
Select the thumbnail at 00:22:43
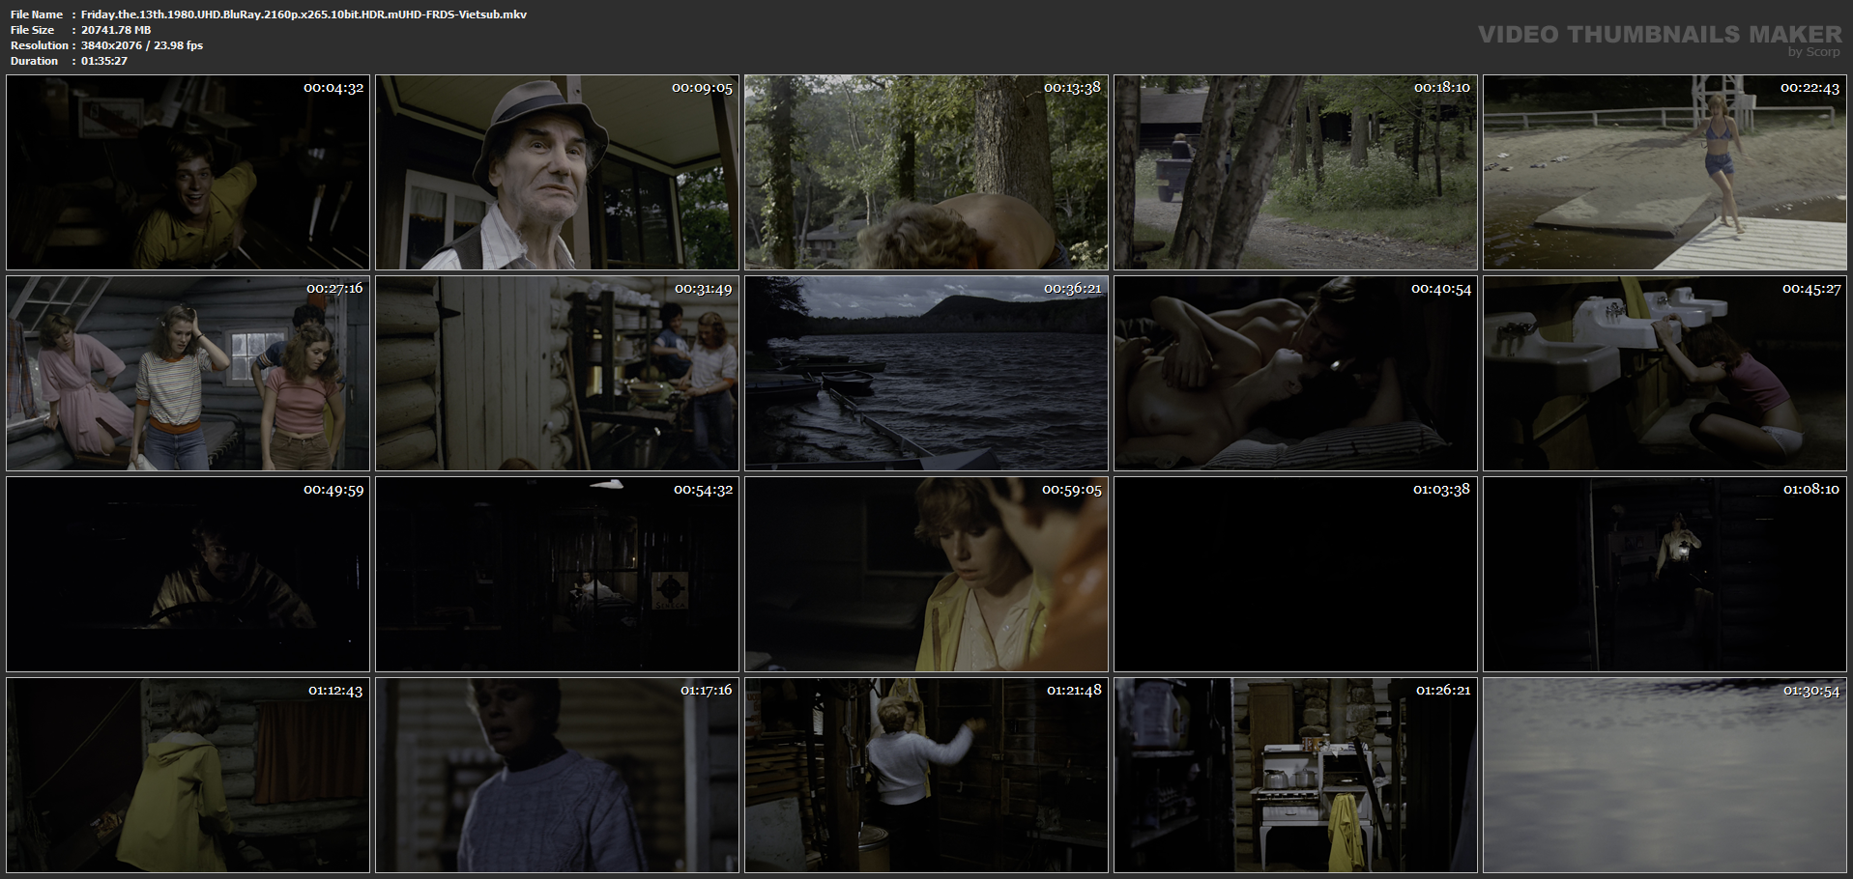pyautogui.click(x=1665, y=172)
